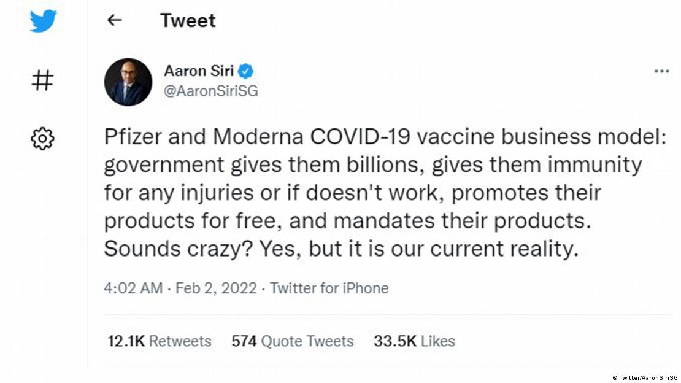Open Aaron Siri's profile picture
The image size is (681, 383).
point(127,82)
